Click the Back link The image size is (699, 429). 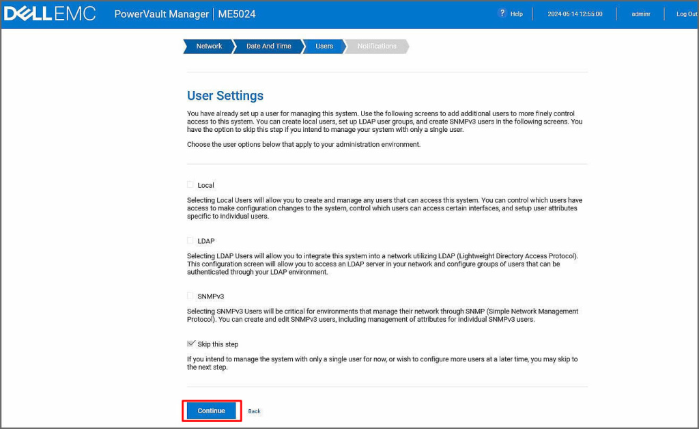click(254, 411)
